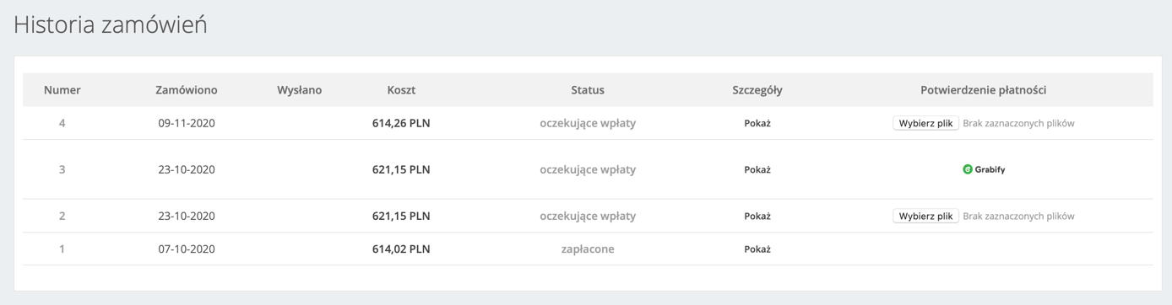Click the Zamówiono column header

coord(187,90)
